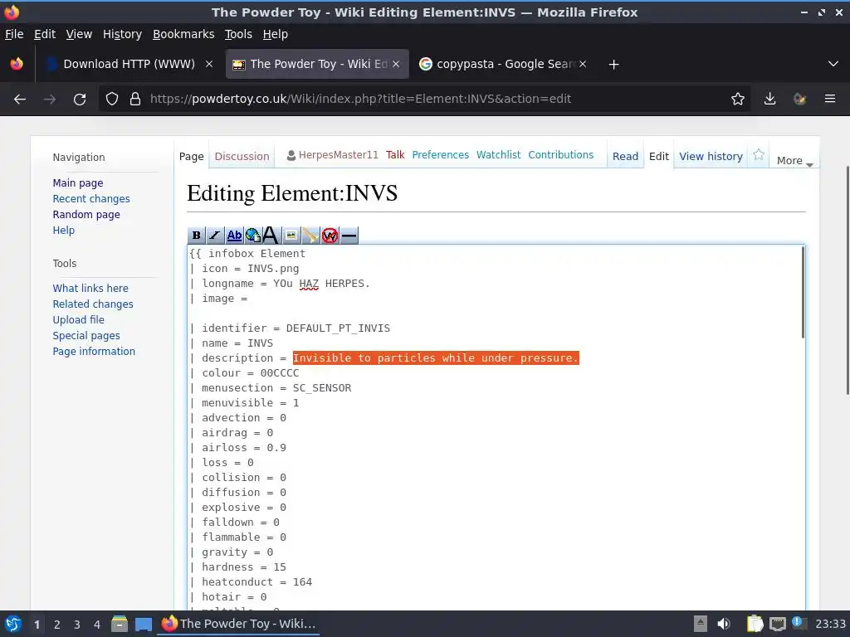This screenshot has height=637, width=850.
Task: Switch to copypasta Google Search tab
Action: click(x=501, y=64)
